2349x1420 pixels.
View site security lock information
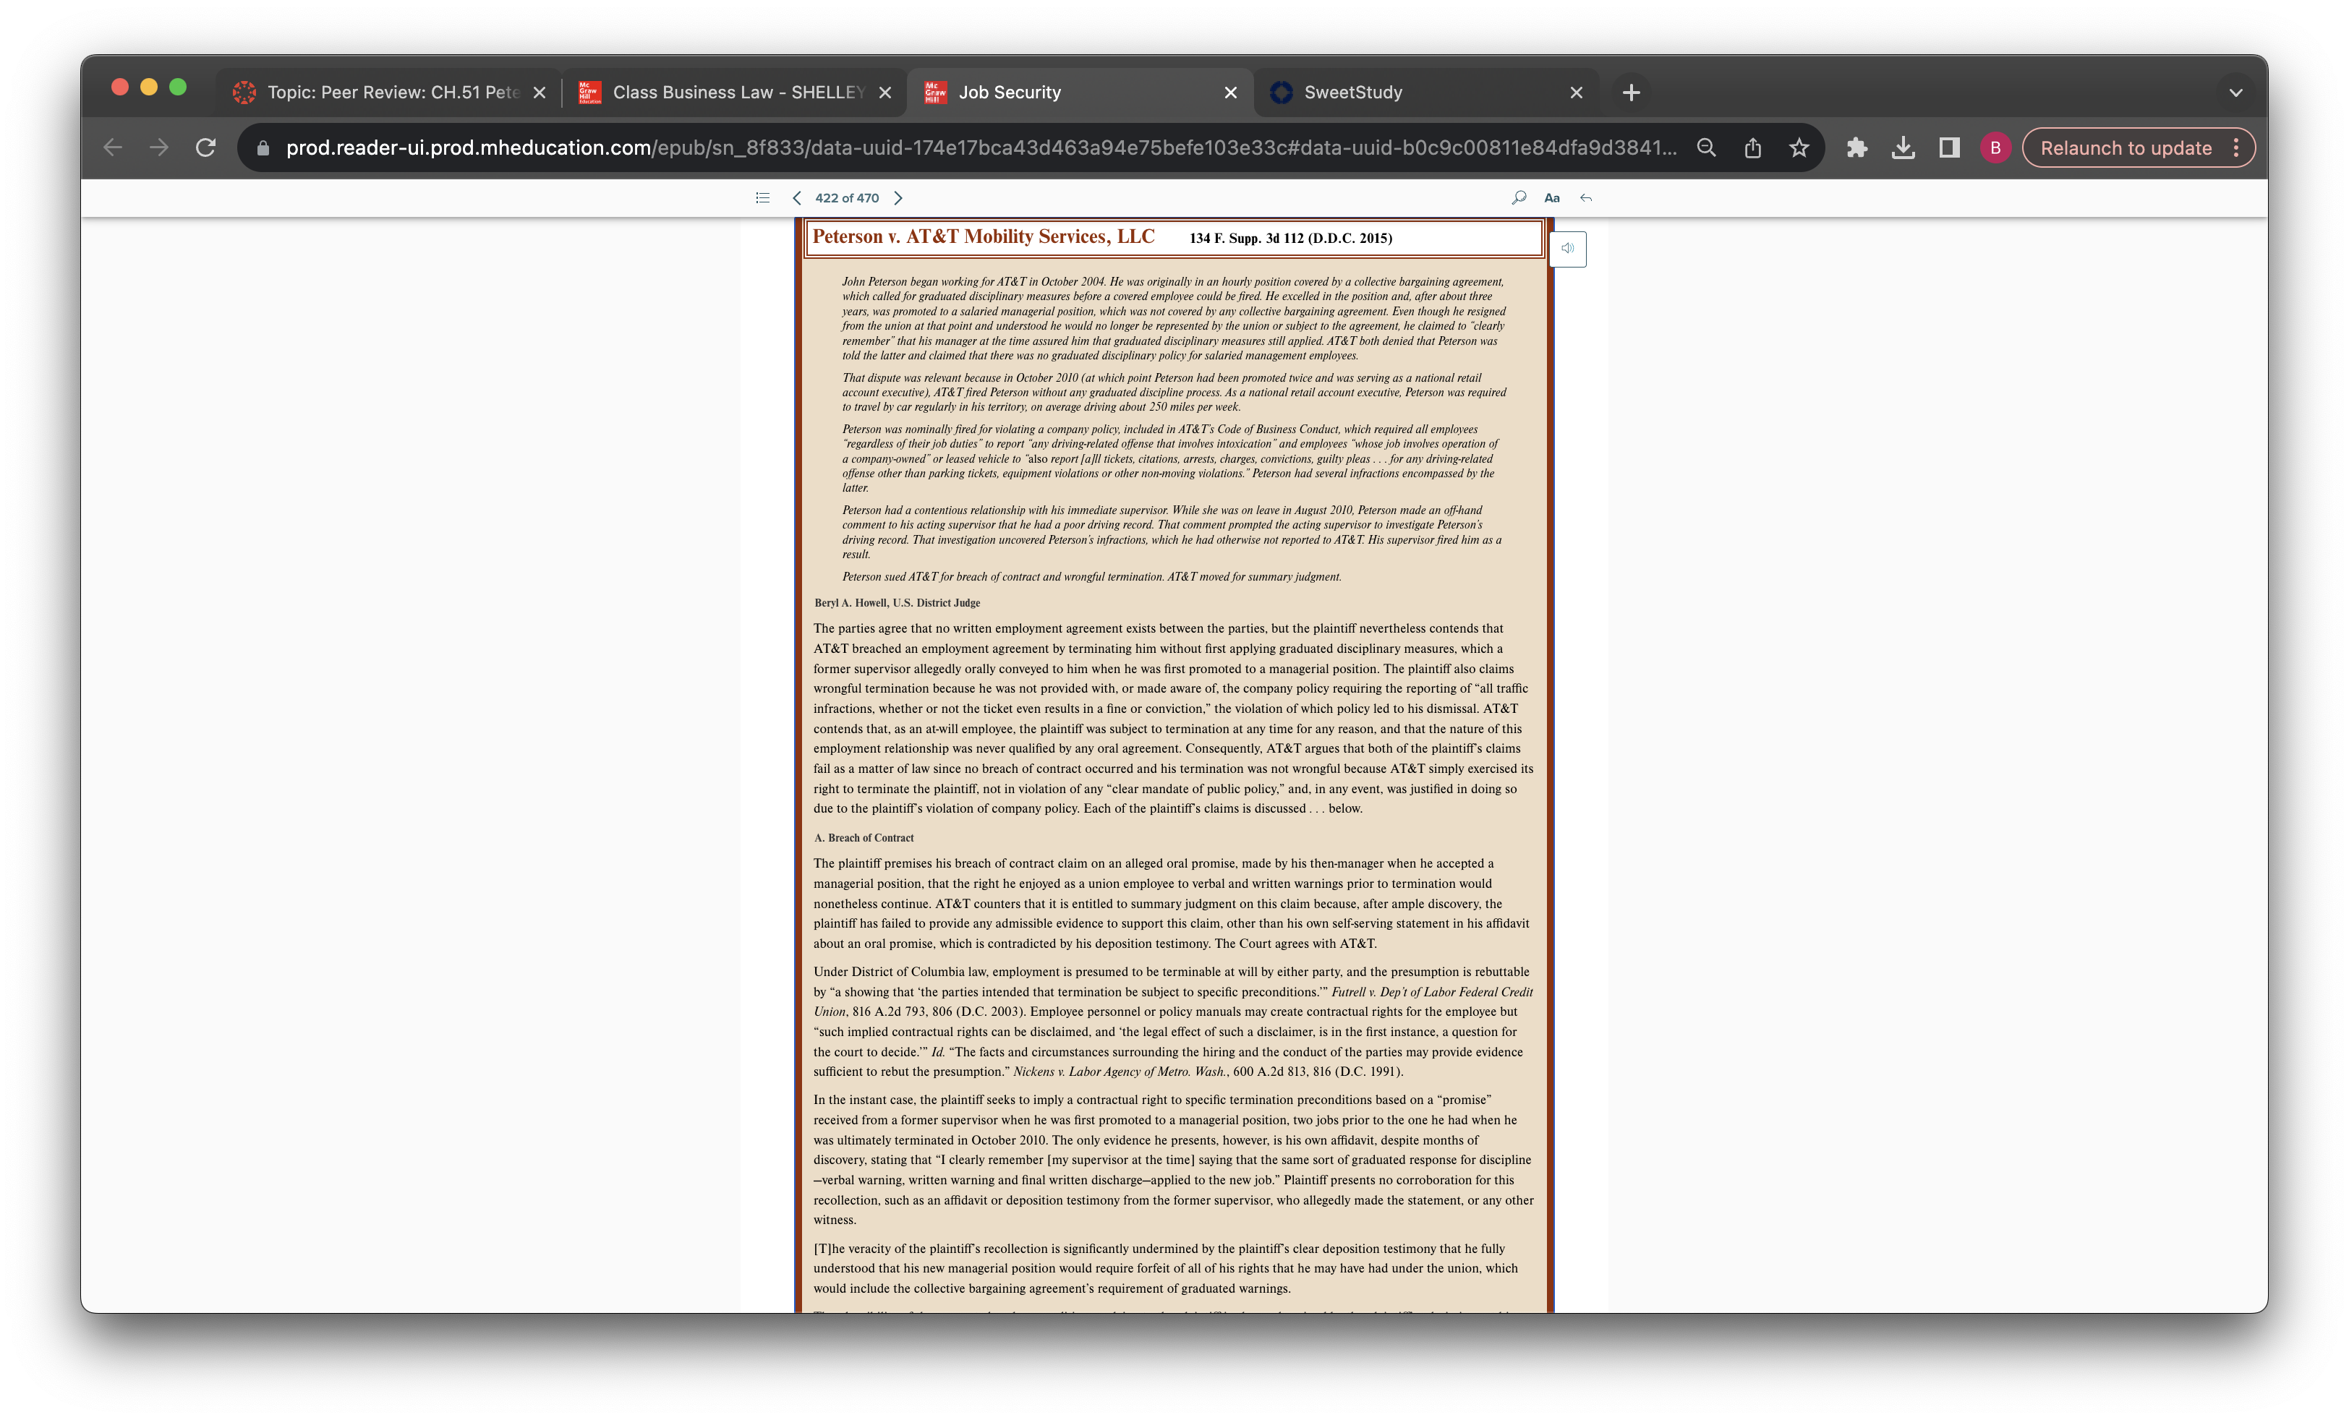click(264, 149)
